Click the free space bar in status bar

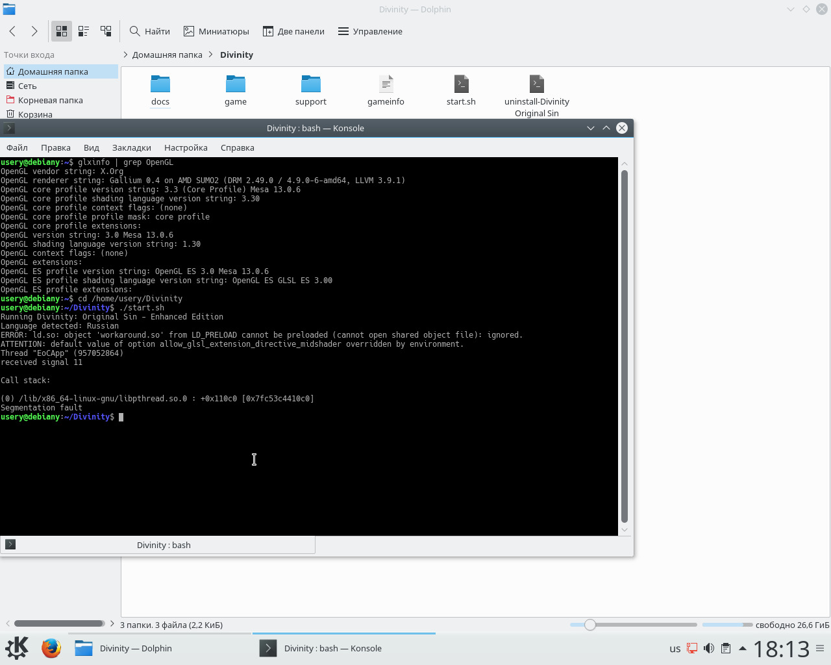click(x=727, y=625)
